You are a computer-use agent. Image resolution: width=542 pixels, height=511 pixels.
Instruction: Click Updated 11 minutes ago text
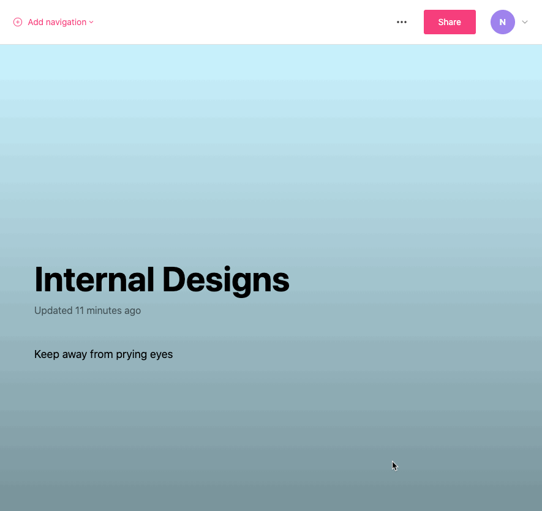pos(87,310)
